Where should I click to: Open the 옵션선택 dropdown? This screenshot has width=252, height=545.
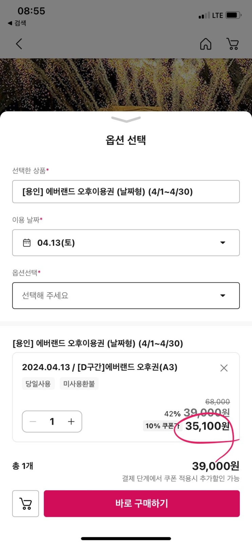coord(126,296)
